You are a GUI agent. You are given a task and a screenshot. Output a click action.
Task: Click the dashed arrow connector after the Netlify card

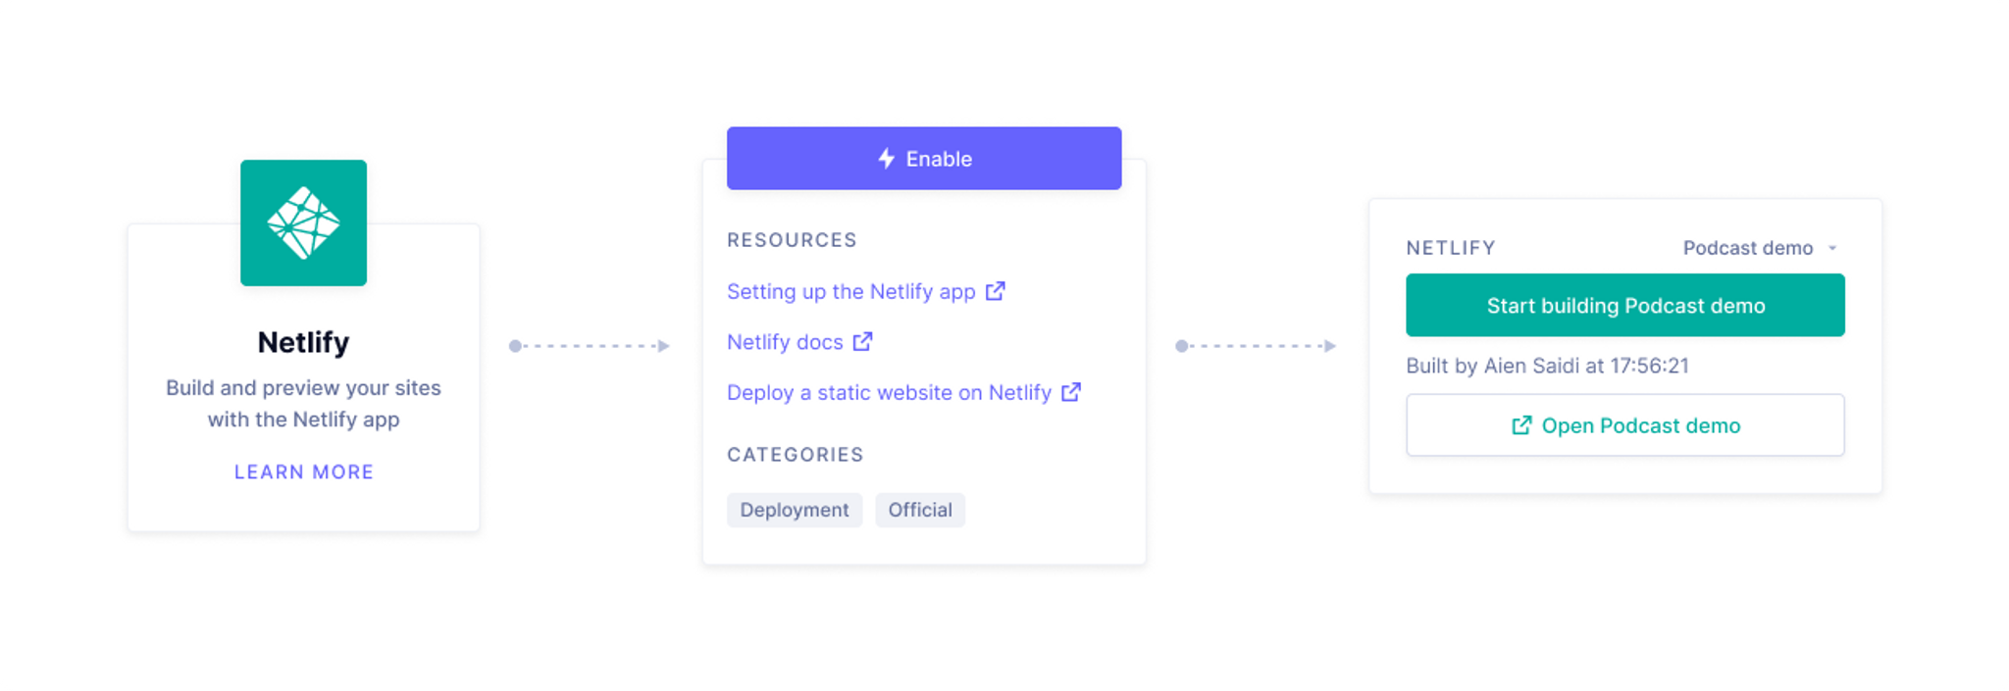point(590,345)
